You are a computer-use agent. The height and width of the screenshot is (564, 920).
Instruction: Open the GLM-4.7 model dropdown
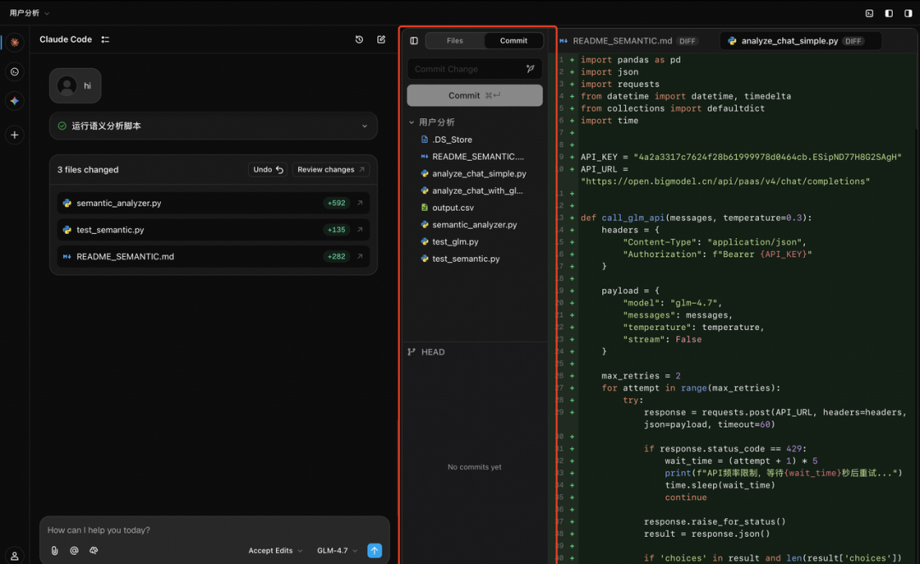pos(336,550)
